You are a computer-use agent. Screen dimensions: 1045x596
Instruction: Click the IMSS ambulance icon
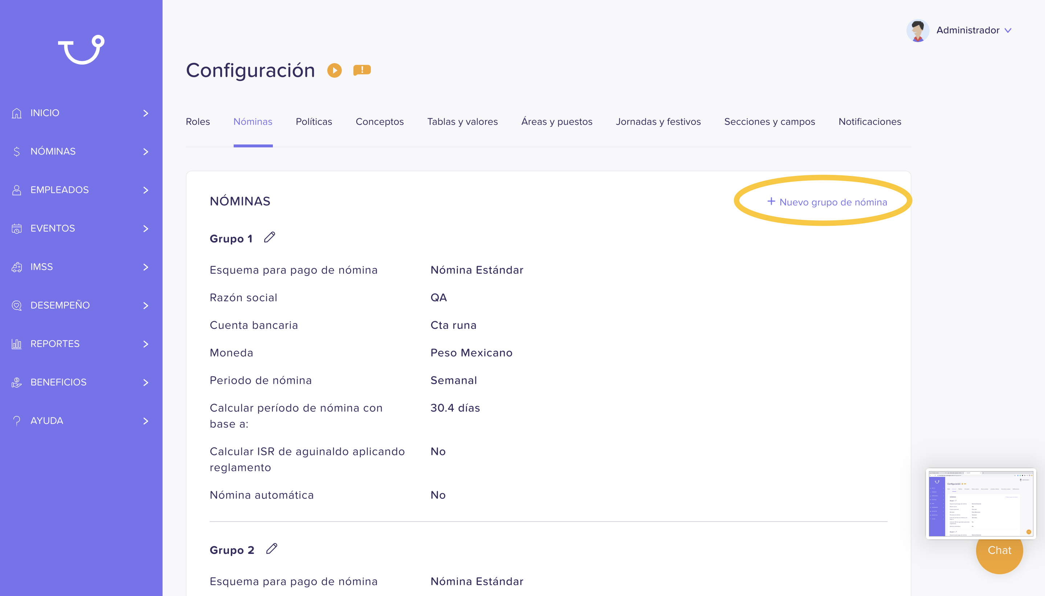click(17, 267)
